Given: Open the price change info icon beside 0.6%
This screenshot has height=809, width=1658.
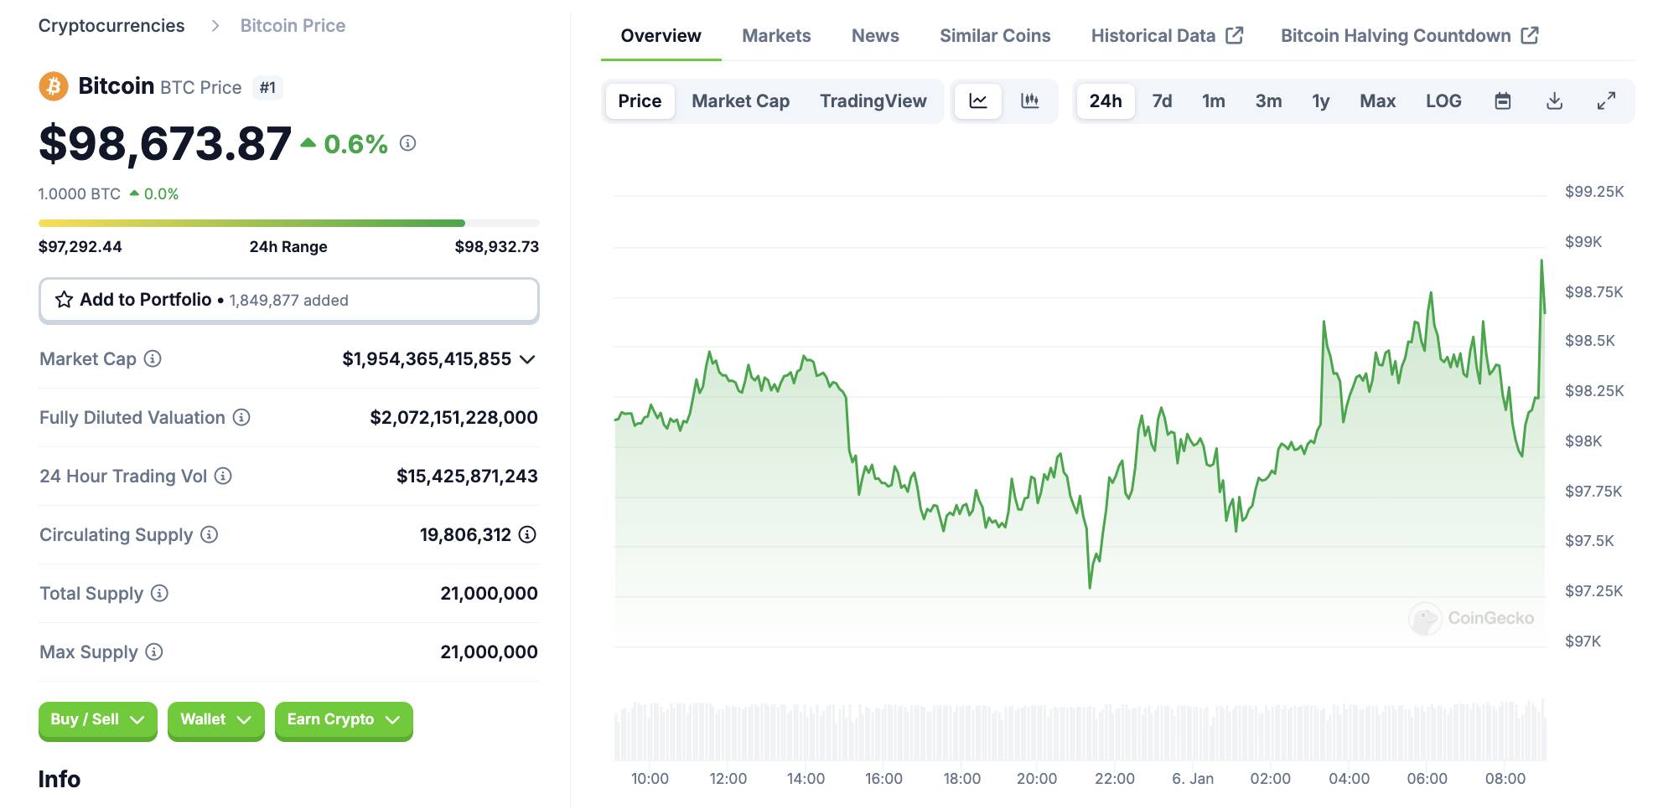Looking at the screenshot, I should click(407, 143).
